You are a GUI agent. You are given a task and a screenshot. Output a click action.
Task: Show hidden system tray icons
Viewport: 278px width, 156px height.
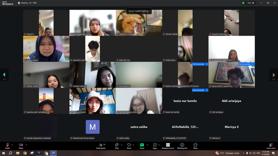[244, 153]
